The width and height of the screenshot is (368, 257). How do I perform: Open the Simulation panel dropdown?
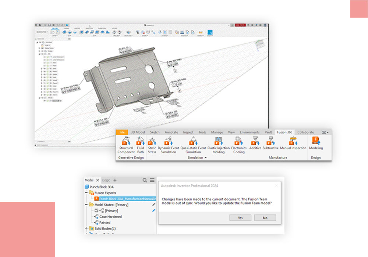pos(205,157)
